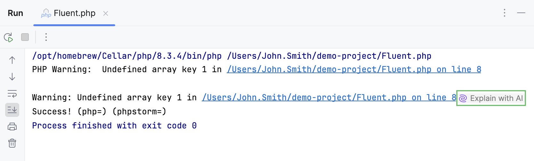
Task: Toggle scroll to end of output
Action: [12, 110]
